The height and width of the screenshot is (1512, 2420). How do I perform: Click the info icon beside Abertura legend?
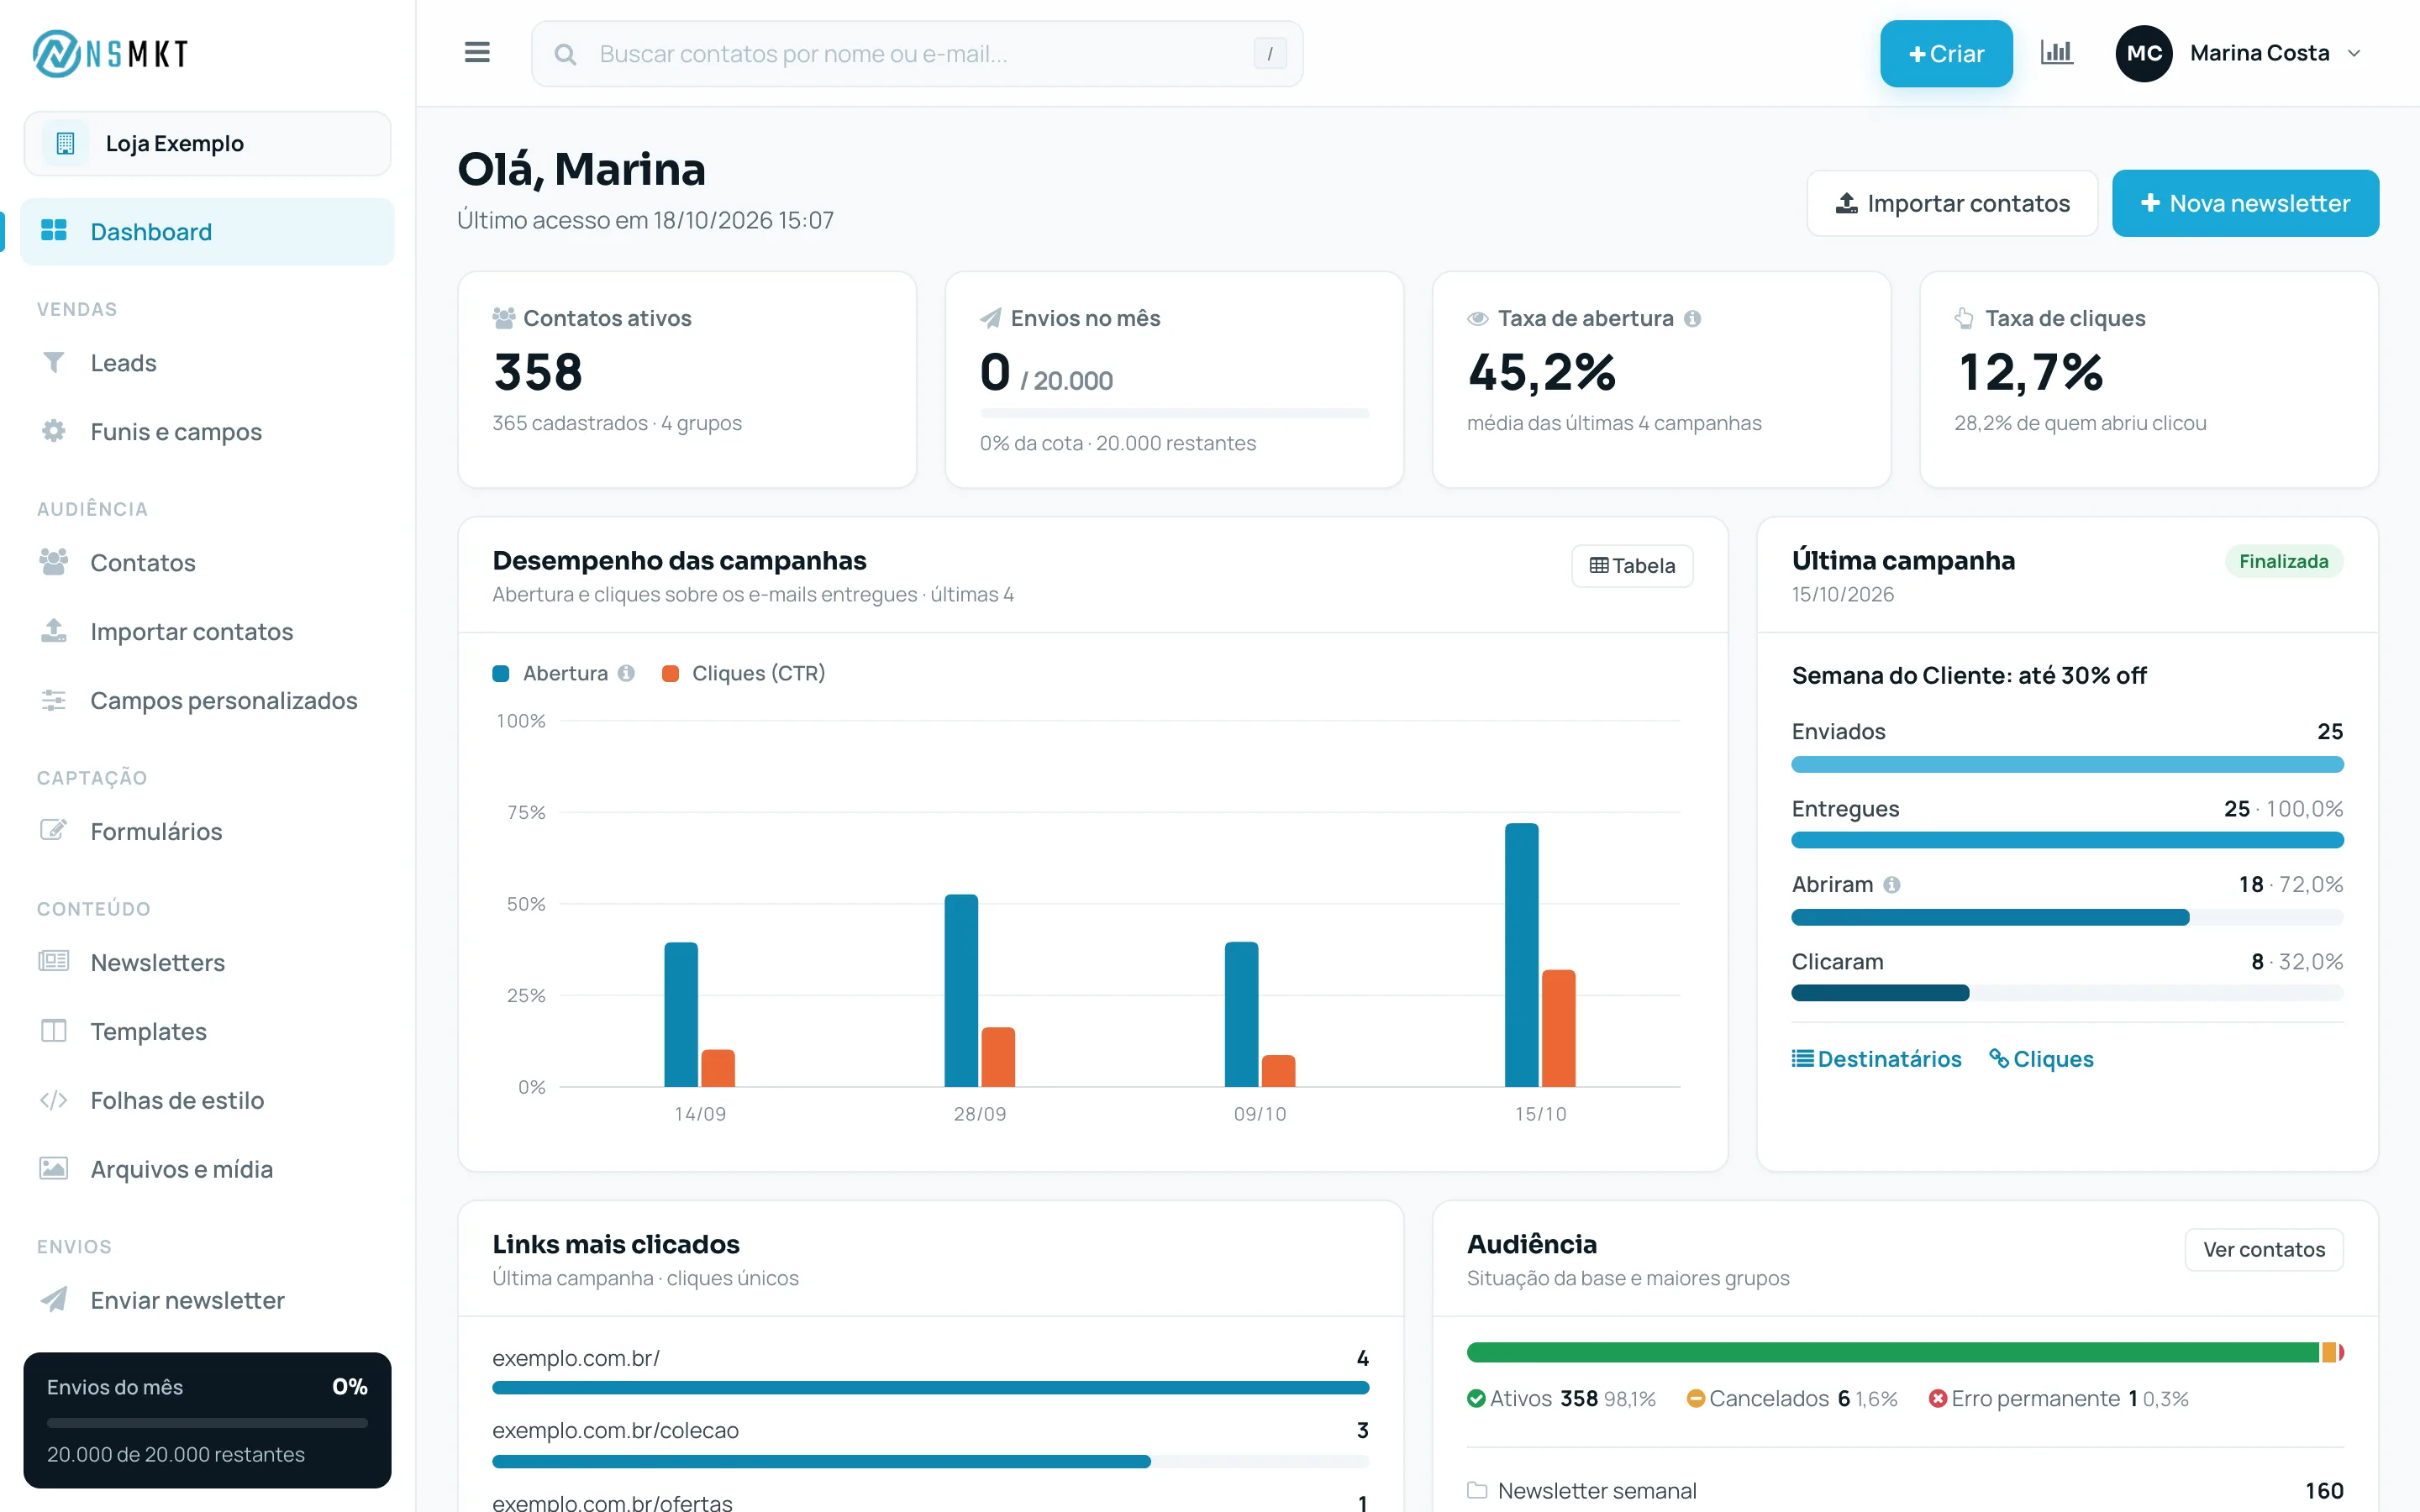[x=626, y=673]
